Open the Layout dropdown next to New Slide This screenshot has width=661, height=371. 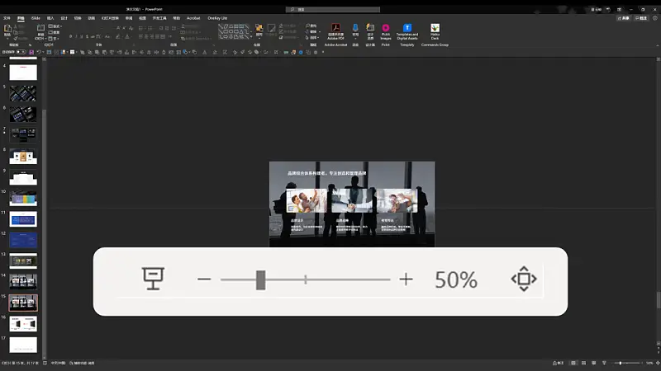tap(55, 26)
